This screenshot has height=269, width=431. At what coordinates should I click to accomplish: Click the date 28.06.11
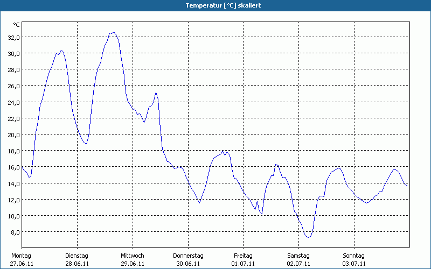click(77, 264)
